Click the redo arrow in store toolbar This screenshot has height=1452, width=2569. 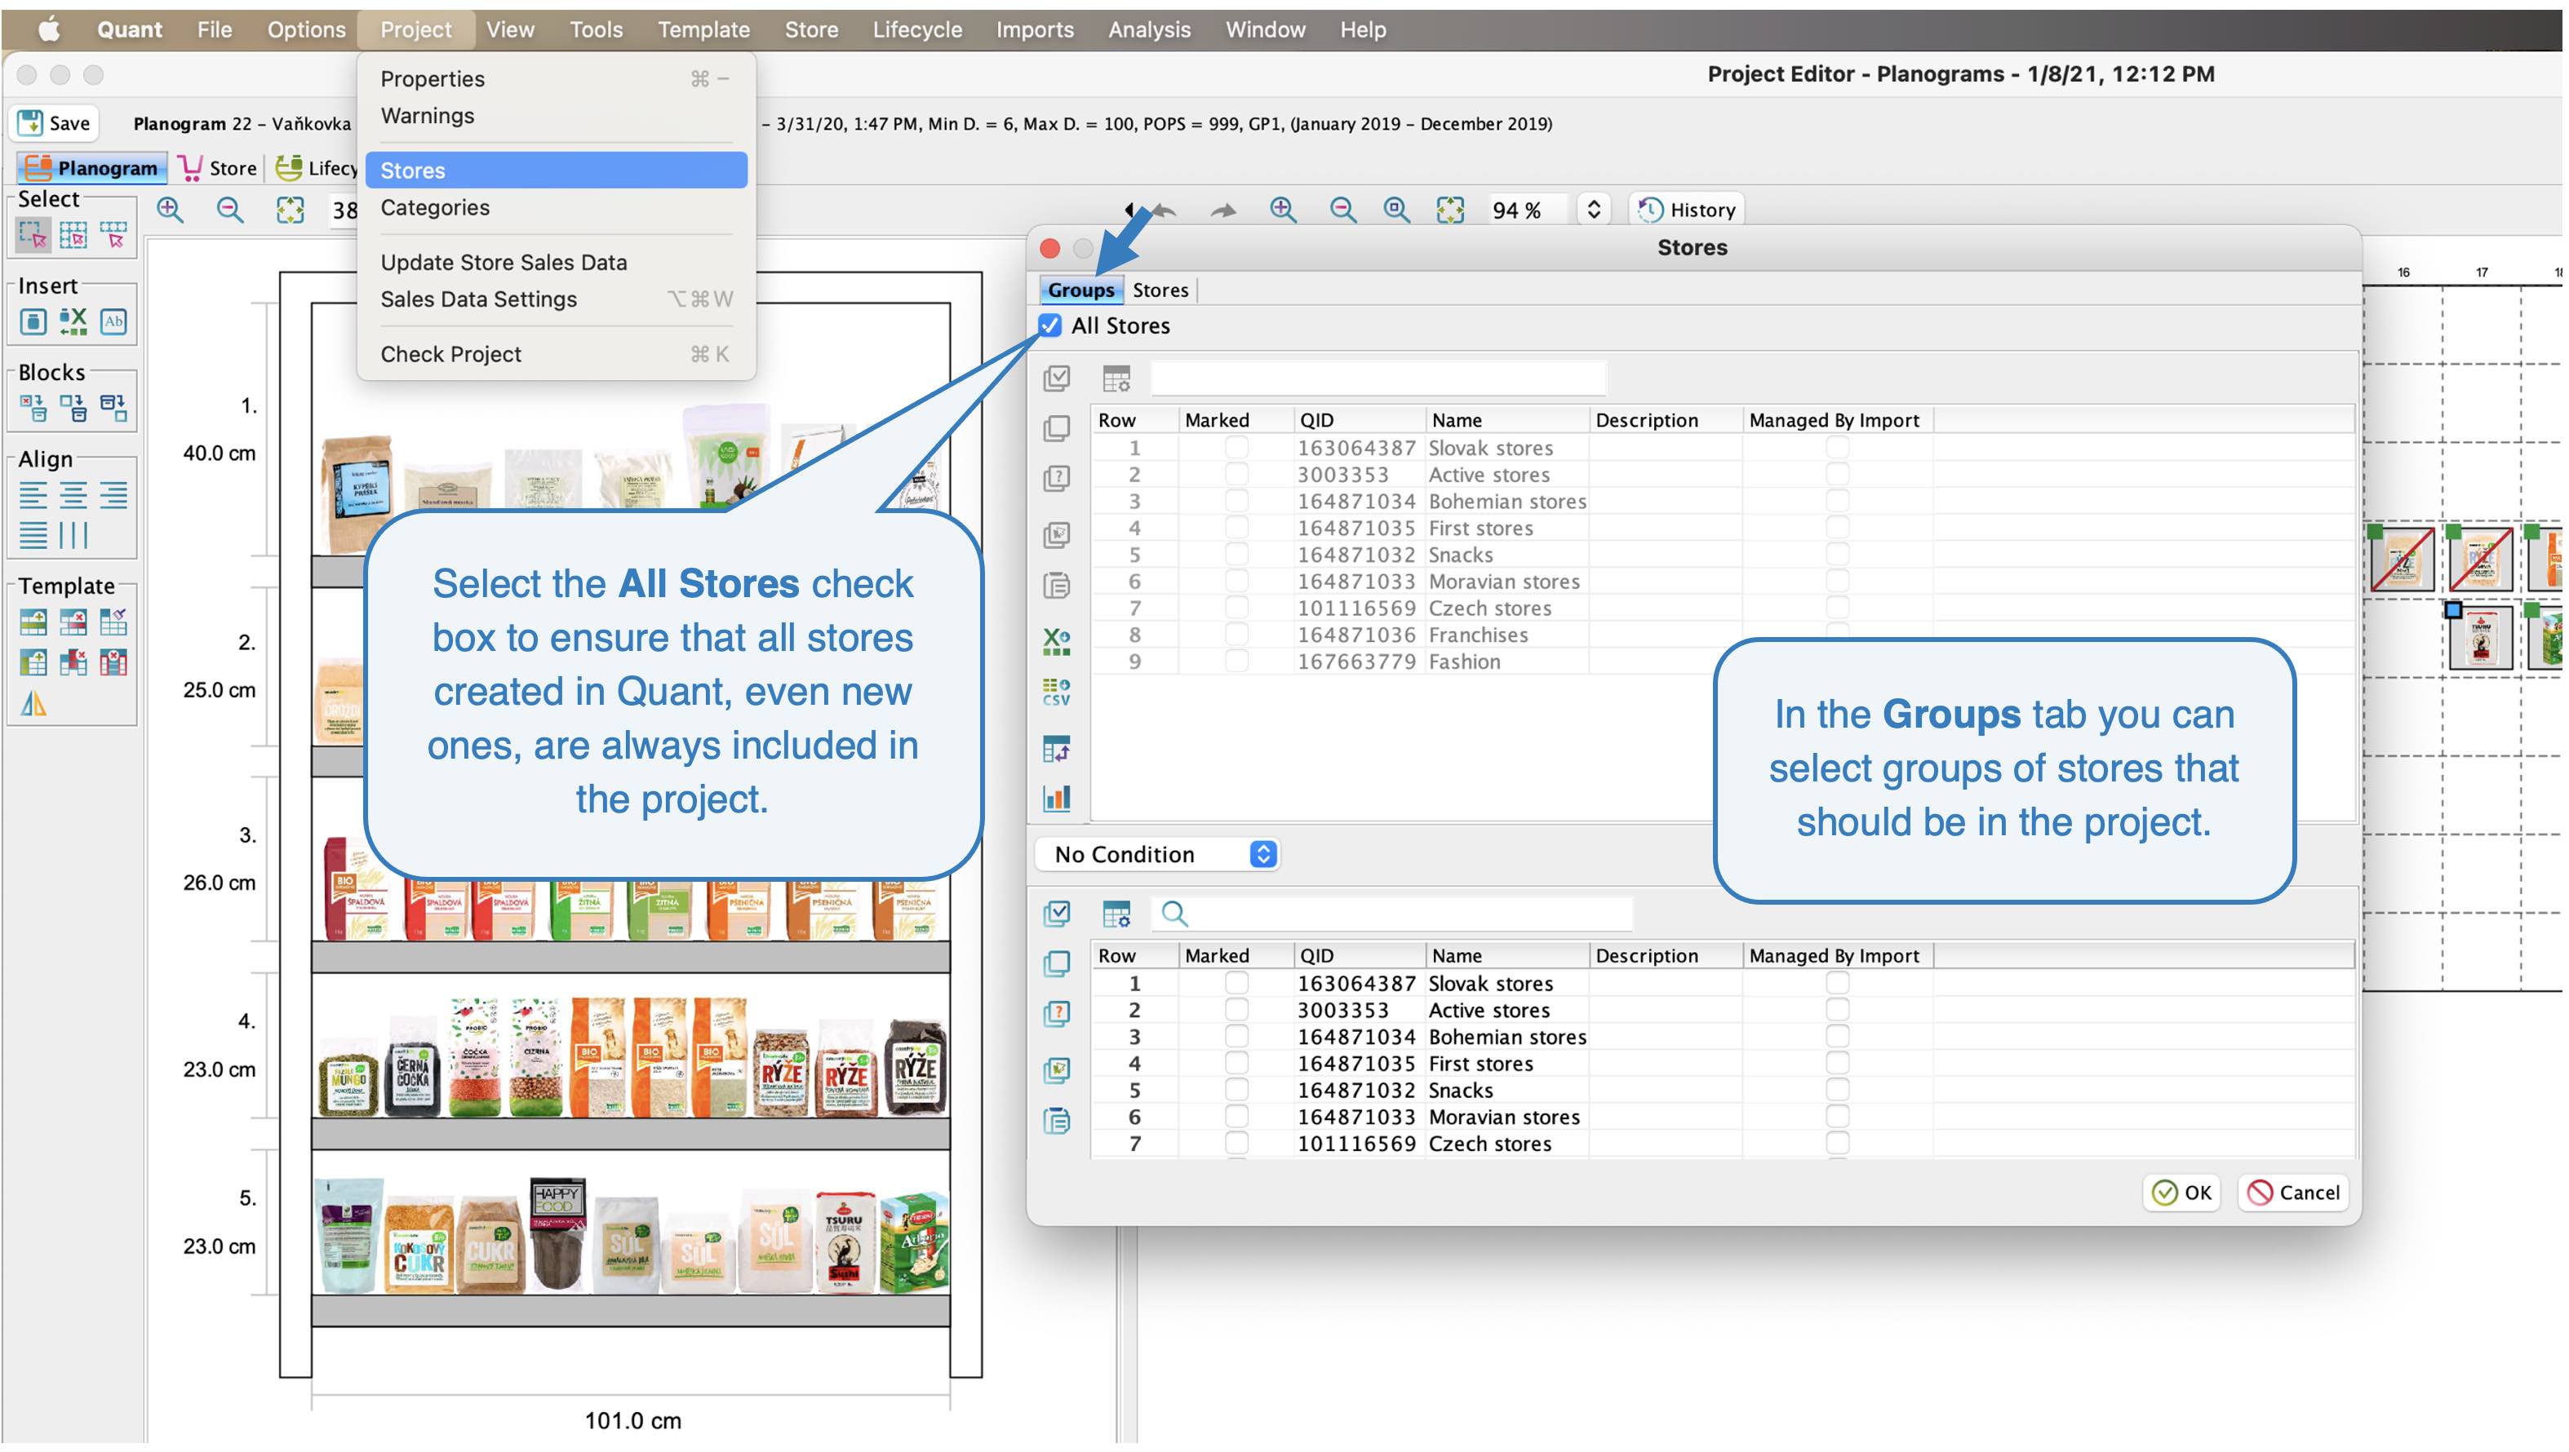tap(1223, 210)
